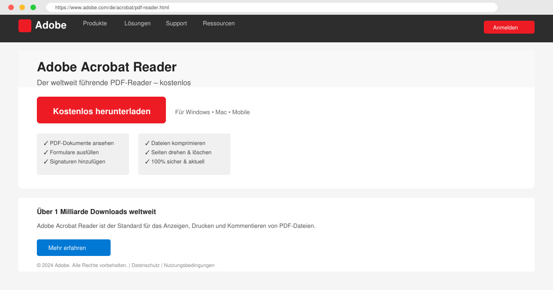The height and width of the screenshot is (290, 553).
Task: Click the green maximize window button
Action: tap(33, 7)
